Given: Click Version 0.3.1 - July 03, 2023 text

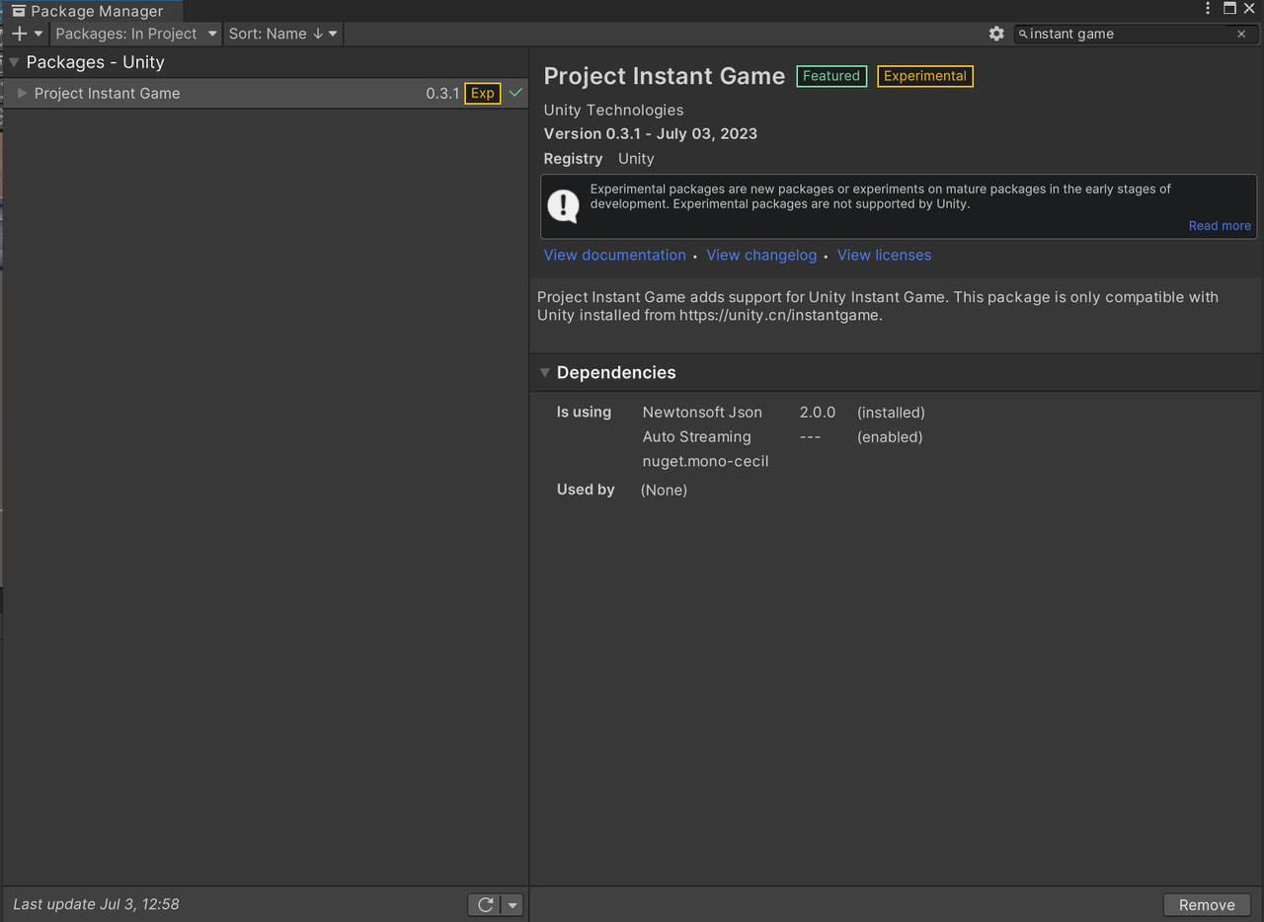Looking at the screenshot, I should pos(650,134).
